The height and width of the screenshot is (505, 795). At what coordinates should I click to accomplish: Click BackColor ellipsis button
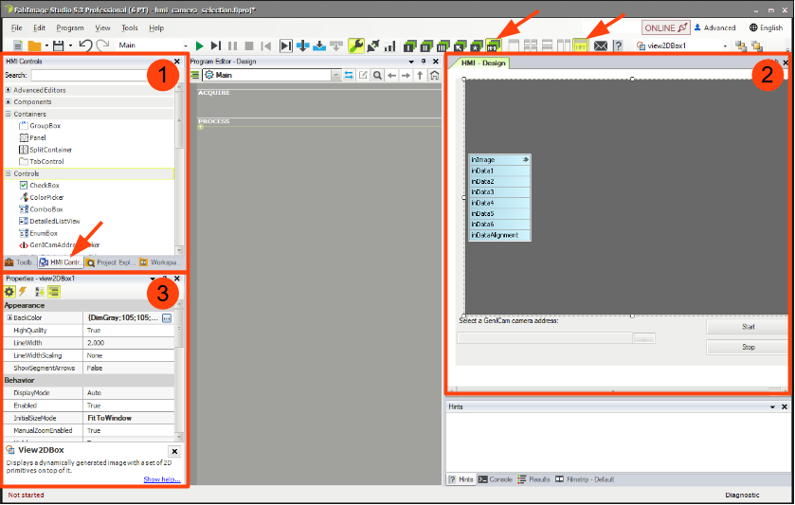[x=167, y=318]
